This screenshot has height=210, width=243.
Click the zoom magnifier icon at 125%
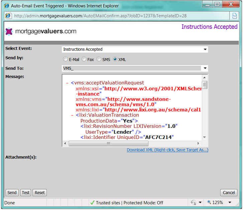point(209,202)
